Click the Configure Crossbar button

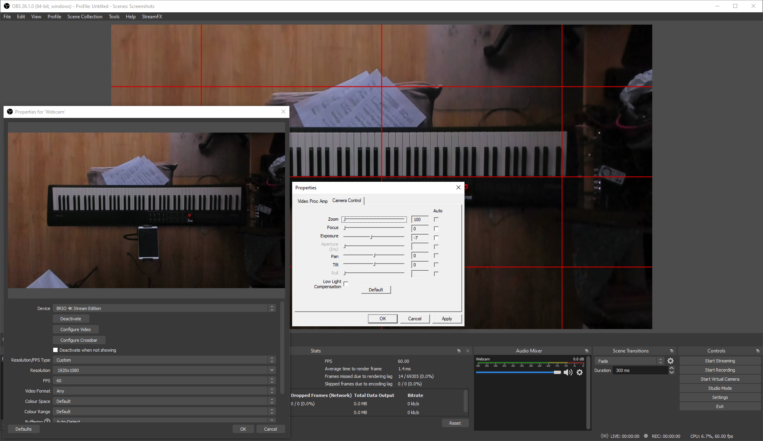[79, 340]
